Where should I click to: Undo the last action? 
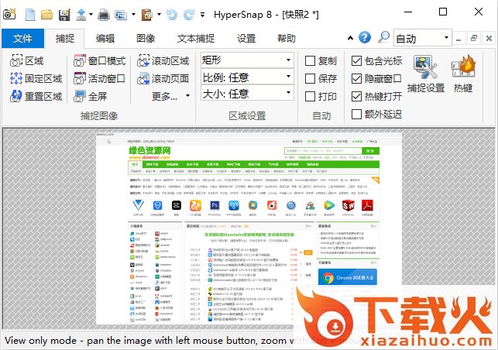tap(172, 15)
